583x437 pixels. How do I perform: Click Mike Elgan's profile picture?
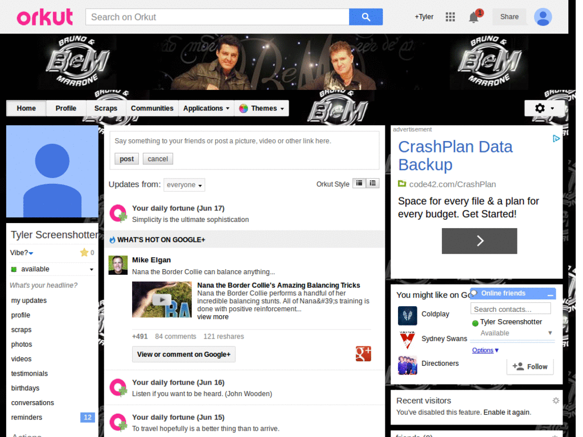point(118,265)
